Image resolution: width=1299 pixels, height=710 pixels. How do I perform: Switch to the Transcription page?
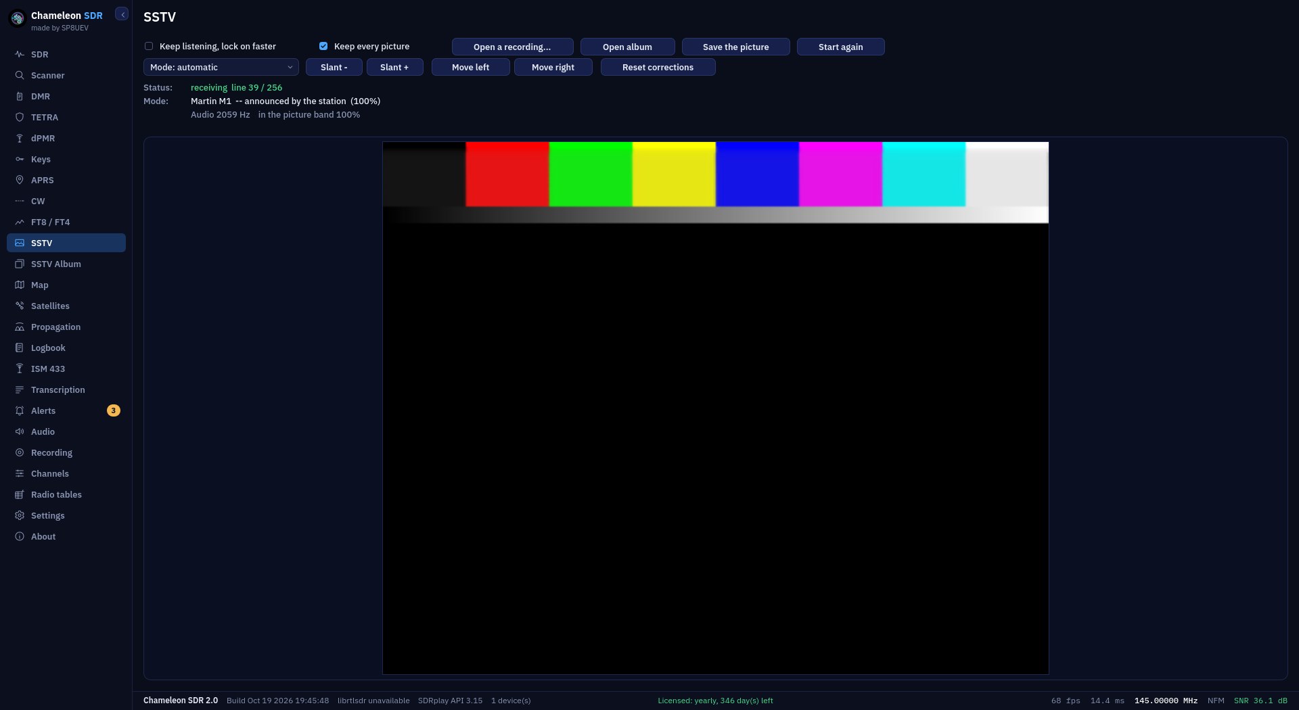[x=66, y=389]
